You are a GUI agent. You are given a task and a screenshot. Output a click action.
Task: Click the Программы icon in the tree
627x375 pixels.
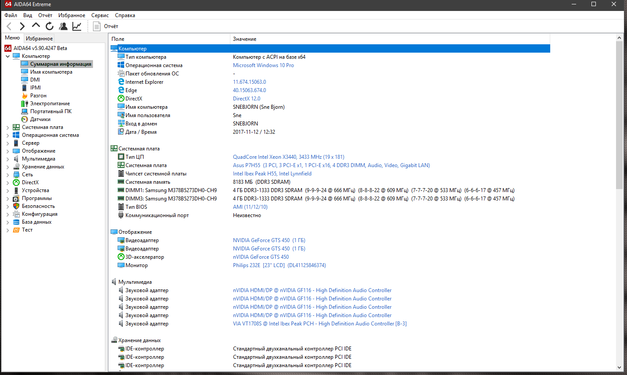16,198
